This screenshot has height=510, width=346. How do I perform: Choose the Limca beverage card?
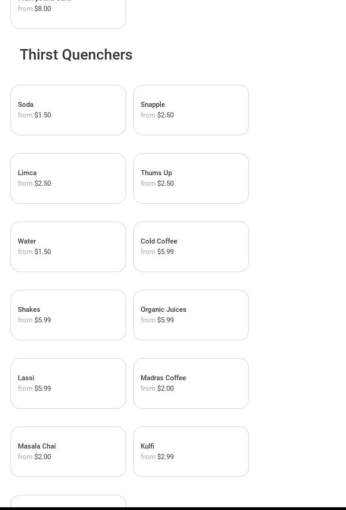pos(68,178)
